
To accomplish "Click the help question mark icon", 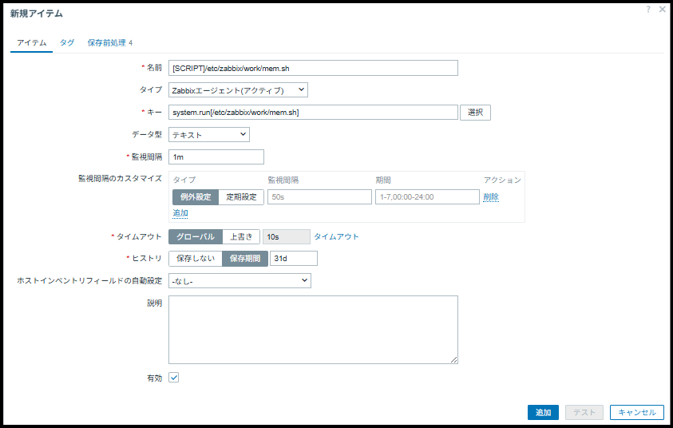I will [648, 9].
